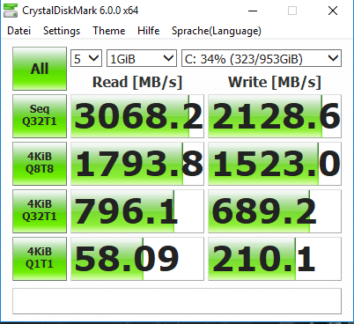This screenshot has width=354, height=324.
Task: Select the 4KiB Q1T1 write value 210.1
Action: [275, 259]
